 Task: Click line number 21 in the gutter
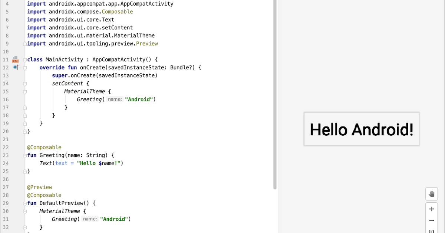point(5,139)
